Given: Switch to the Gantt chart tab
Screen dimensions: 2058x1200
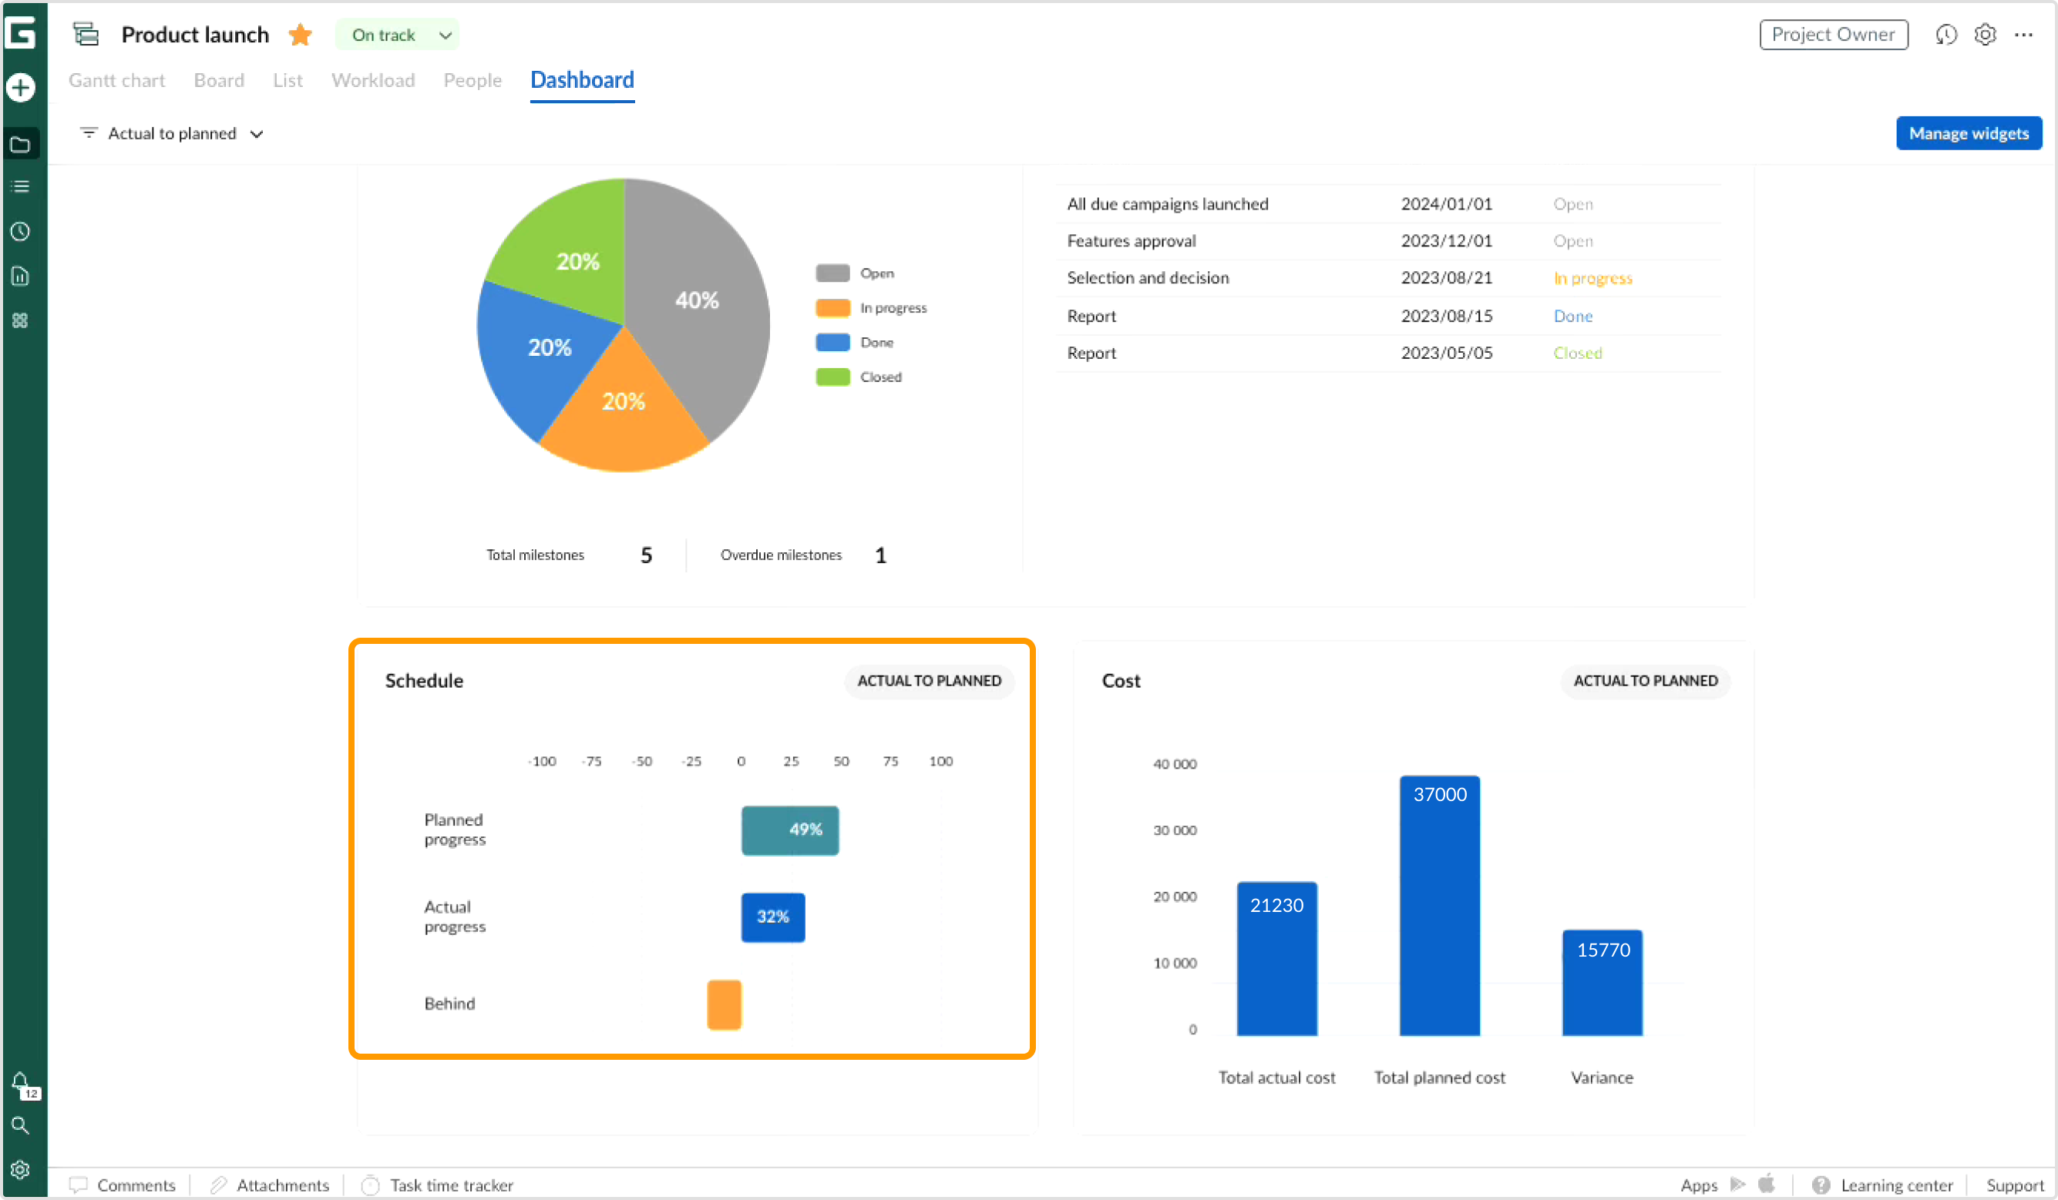Looking at the screenshot, I should [116, 80].
